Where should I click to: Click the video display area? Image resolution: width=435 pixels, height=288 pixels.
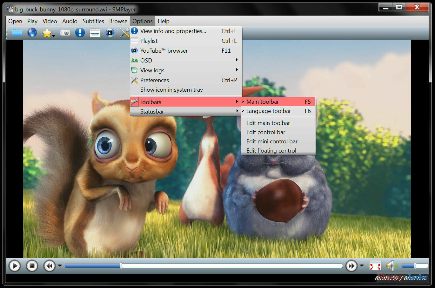click(217, 148)
